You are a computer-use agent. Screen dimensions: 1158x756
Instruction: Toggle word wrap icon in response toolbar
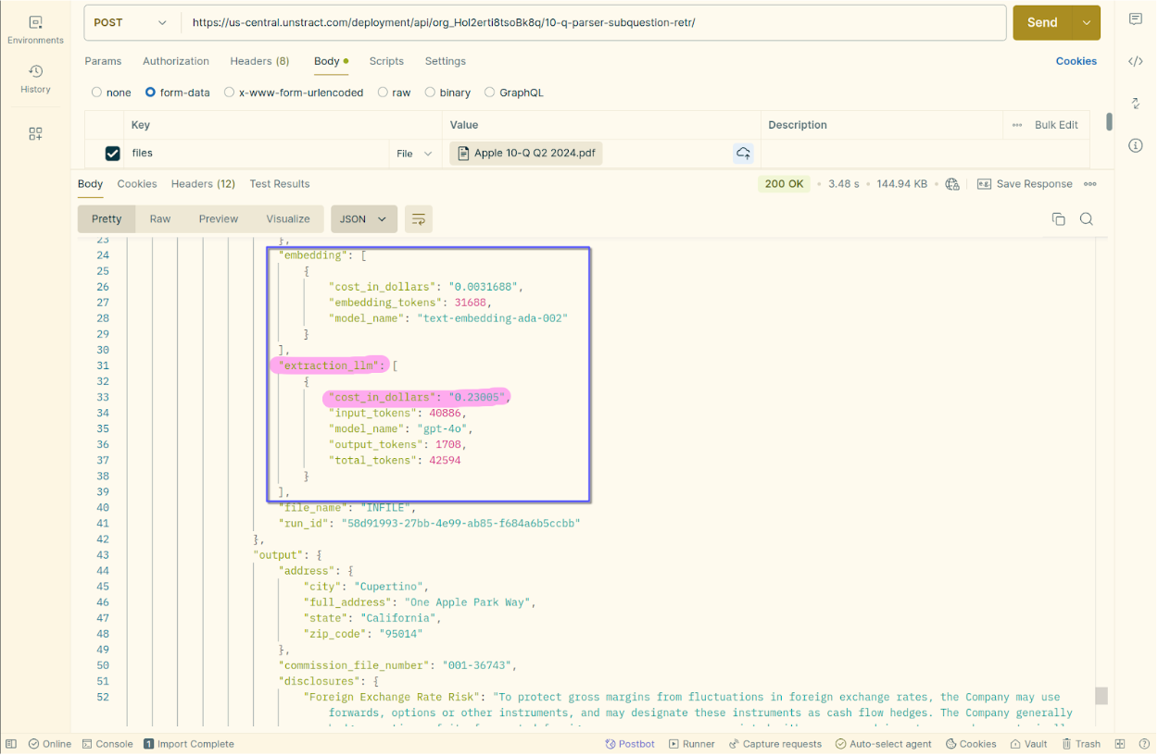419,219
